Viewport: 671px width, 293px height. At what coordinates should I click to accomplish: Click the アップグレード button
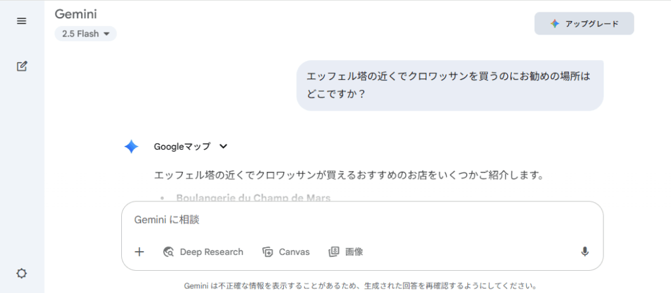[x=584, y=24]
